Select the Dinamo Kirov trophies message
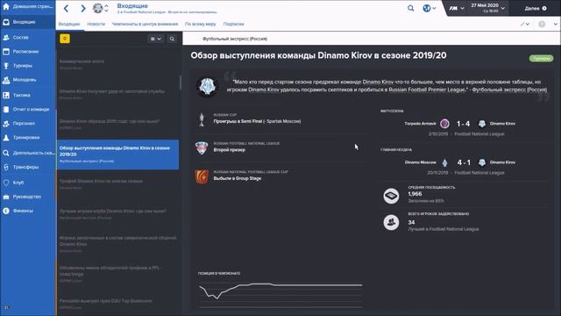Image resolution: width=561 pixels, height=316 pixels. 117,184
